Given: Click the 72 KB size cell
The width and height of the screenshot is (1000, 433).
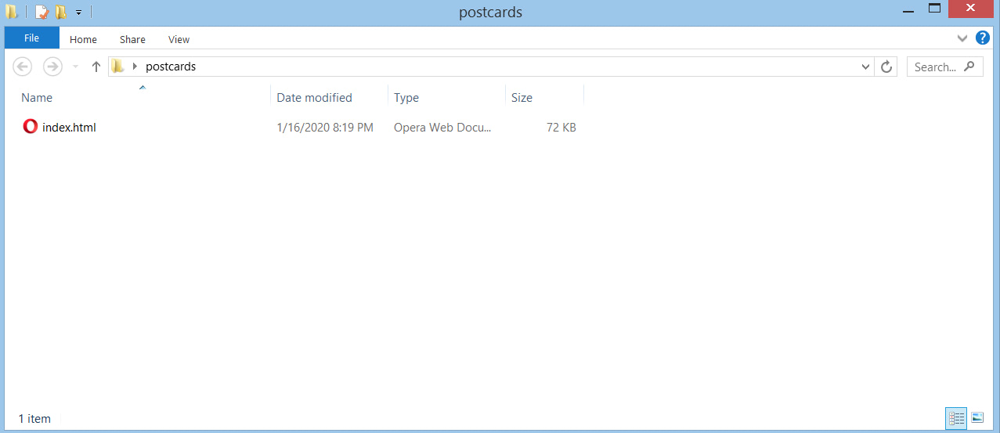Looking at the screenshot, I should [x=561, y=127].
